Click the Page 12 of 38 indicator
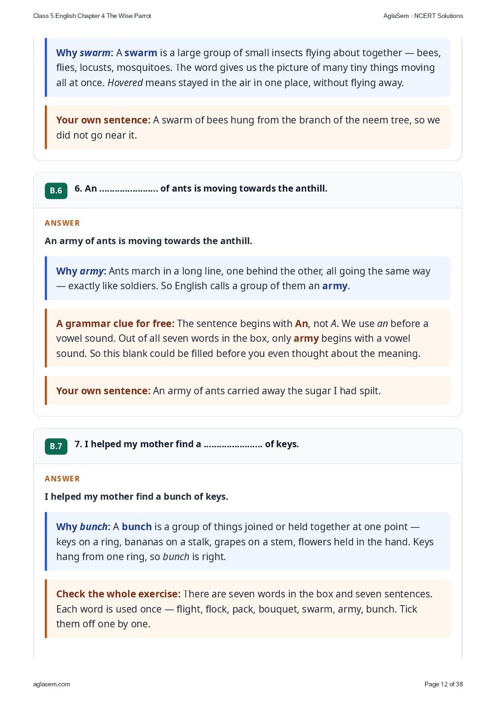Viewport: 496px width, 701px height. [x=443, y=684]
